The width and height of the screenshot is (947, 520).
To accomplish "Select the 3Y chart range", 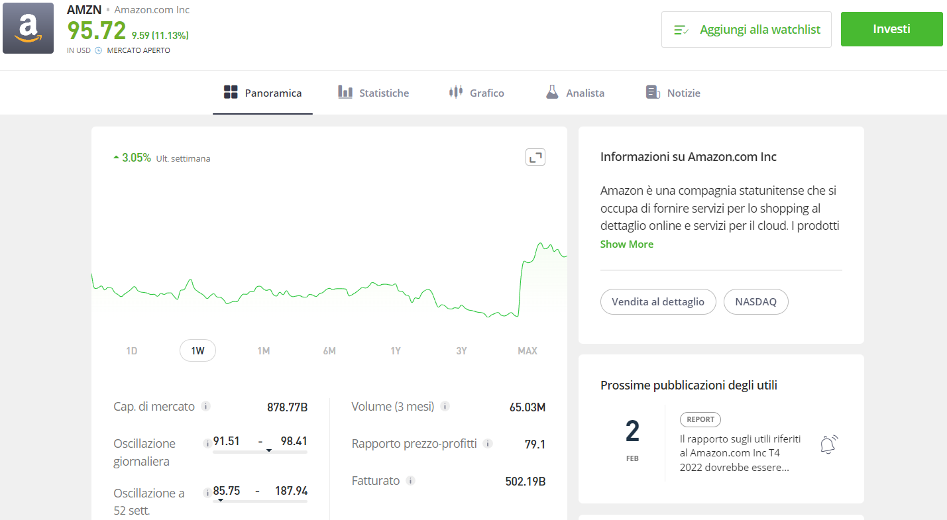I will click(461, 350).
